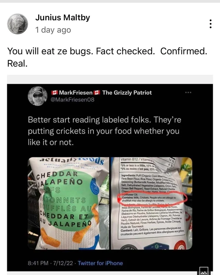Open the post options three-dot menu
Screen dimensions: 220x275
click(x=210, y=24)
